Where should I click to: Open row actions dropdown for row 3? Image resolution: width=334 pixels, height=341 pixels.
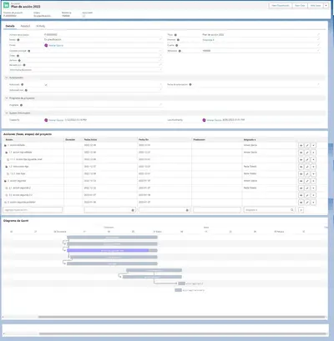point(313,203)
